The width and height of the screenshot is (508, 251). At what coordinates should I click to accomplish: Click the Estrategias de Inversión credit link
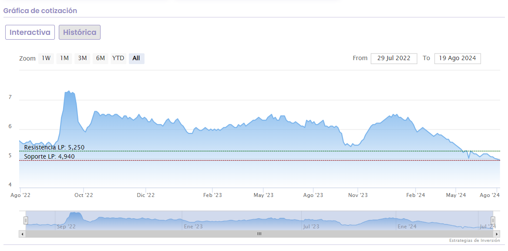[x=474, y=241]
